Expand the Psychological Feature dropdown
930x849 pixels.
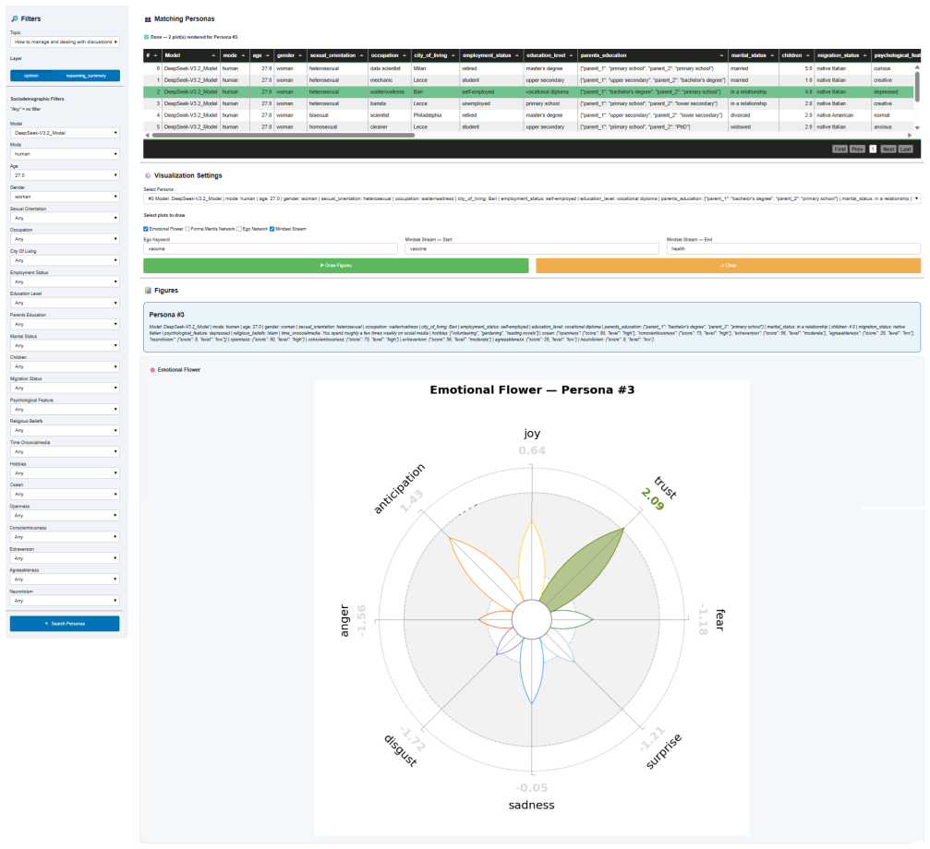click(65, 410)
